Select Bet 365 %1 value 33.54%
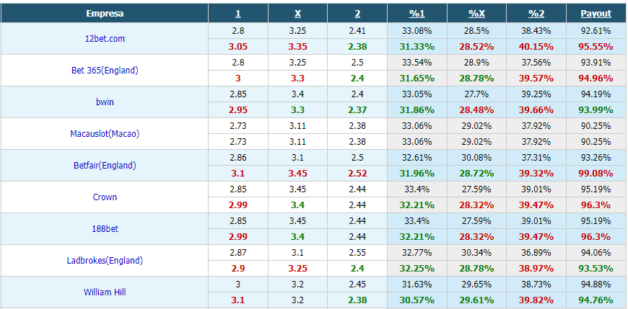This screenshot has height=309, width=628. point(417,63)
